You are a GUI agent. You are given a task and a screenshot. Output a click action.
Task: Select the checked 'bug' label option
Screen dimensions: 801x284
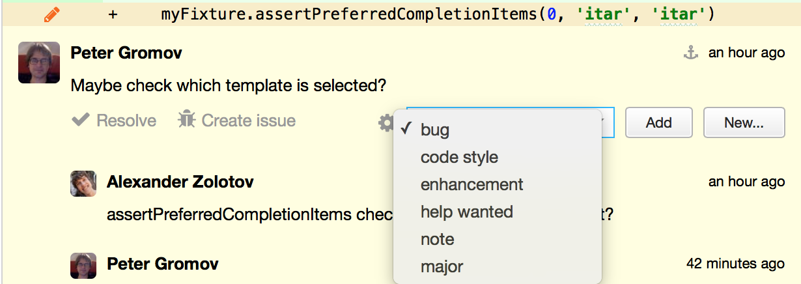pyautogui.click(x=435, y=130)
